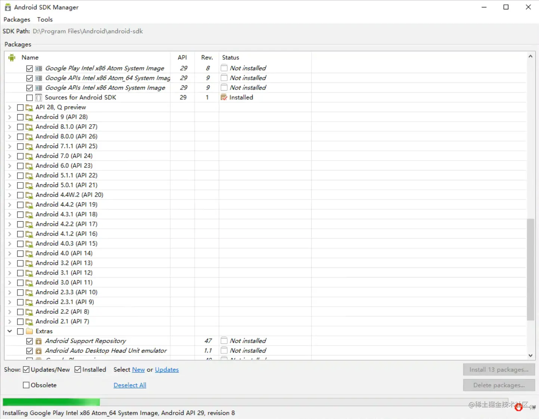Click the Android 3.1 (API 12) folder icon
The height and width of the screenshot is (419, 539).
click(x=29, y=273)
